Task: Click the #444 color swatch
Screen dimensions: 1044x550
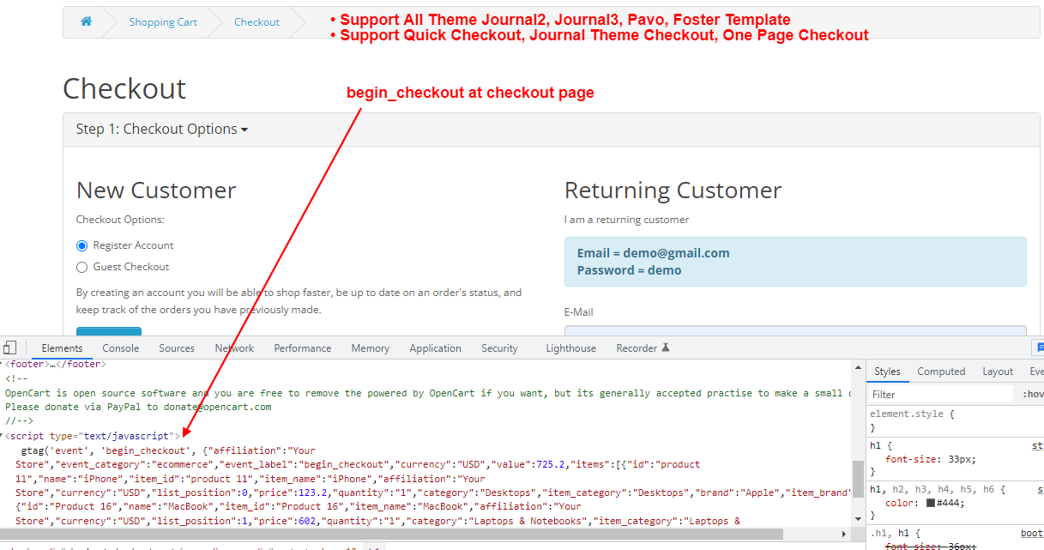Action: 931,504
